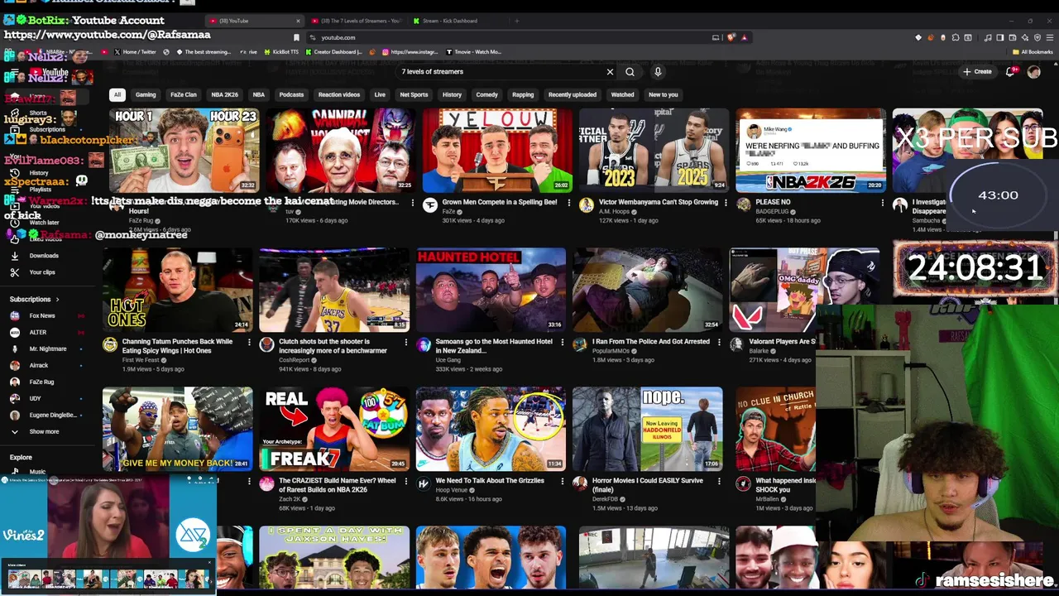1059x596 pixels.
Task: Open the YouTube account avatar menu
Action: click(x=1033, y=72)
